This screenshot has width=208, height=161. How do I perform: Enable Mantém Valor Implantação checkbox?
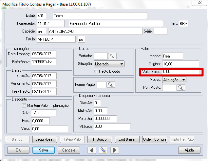pos(24,105)
